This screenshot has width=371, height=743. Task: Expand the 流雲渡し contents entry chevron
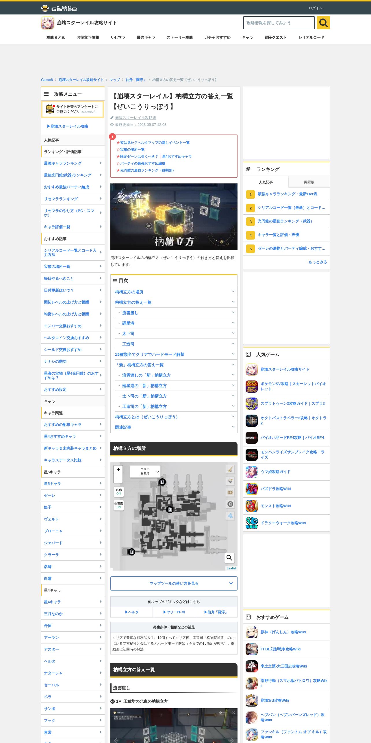(233, 312)
